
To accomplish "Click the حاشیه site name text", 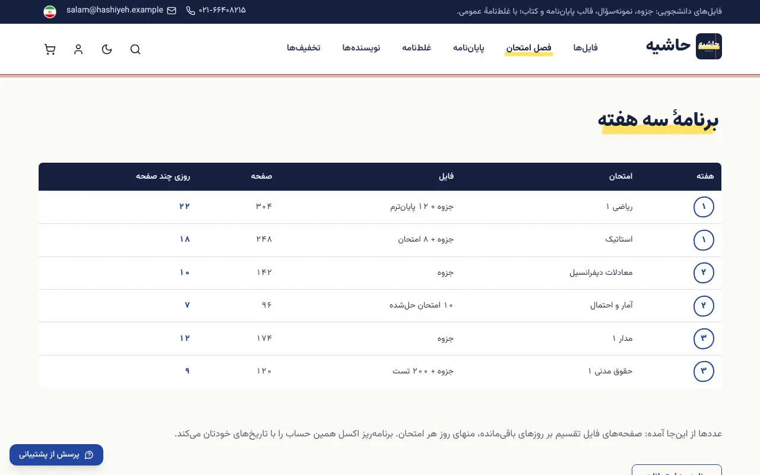I will 669,45.
